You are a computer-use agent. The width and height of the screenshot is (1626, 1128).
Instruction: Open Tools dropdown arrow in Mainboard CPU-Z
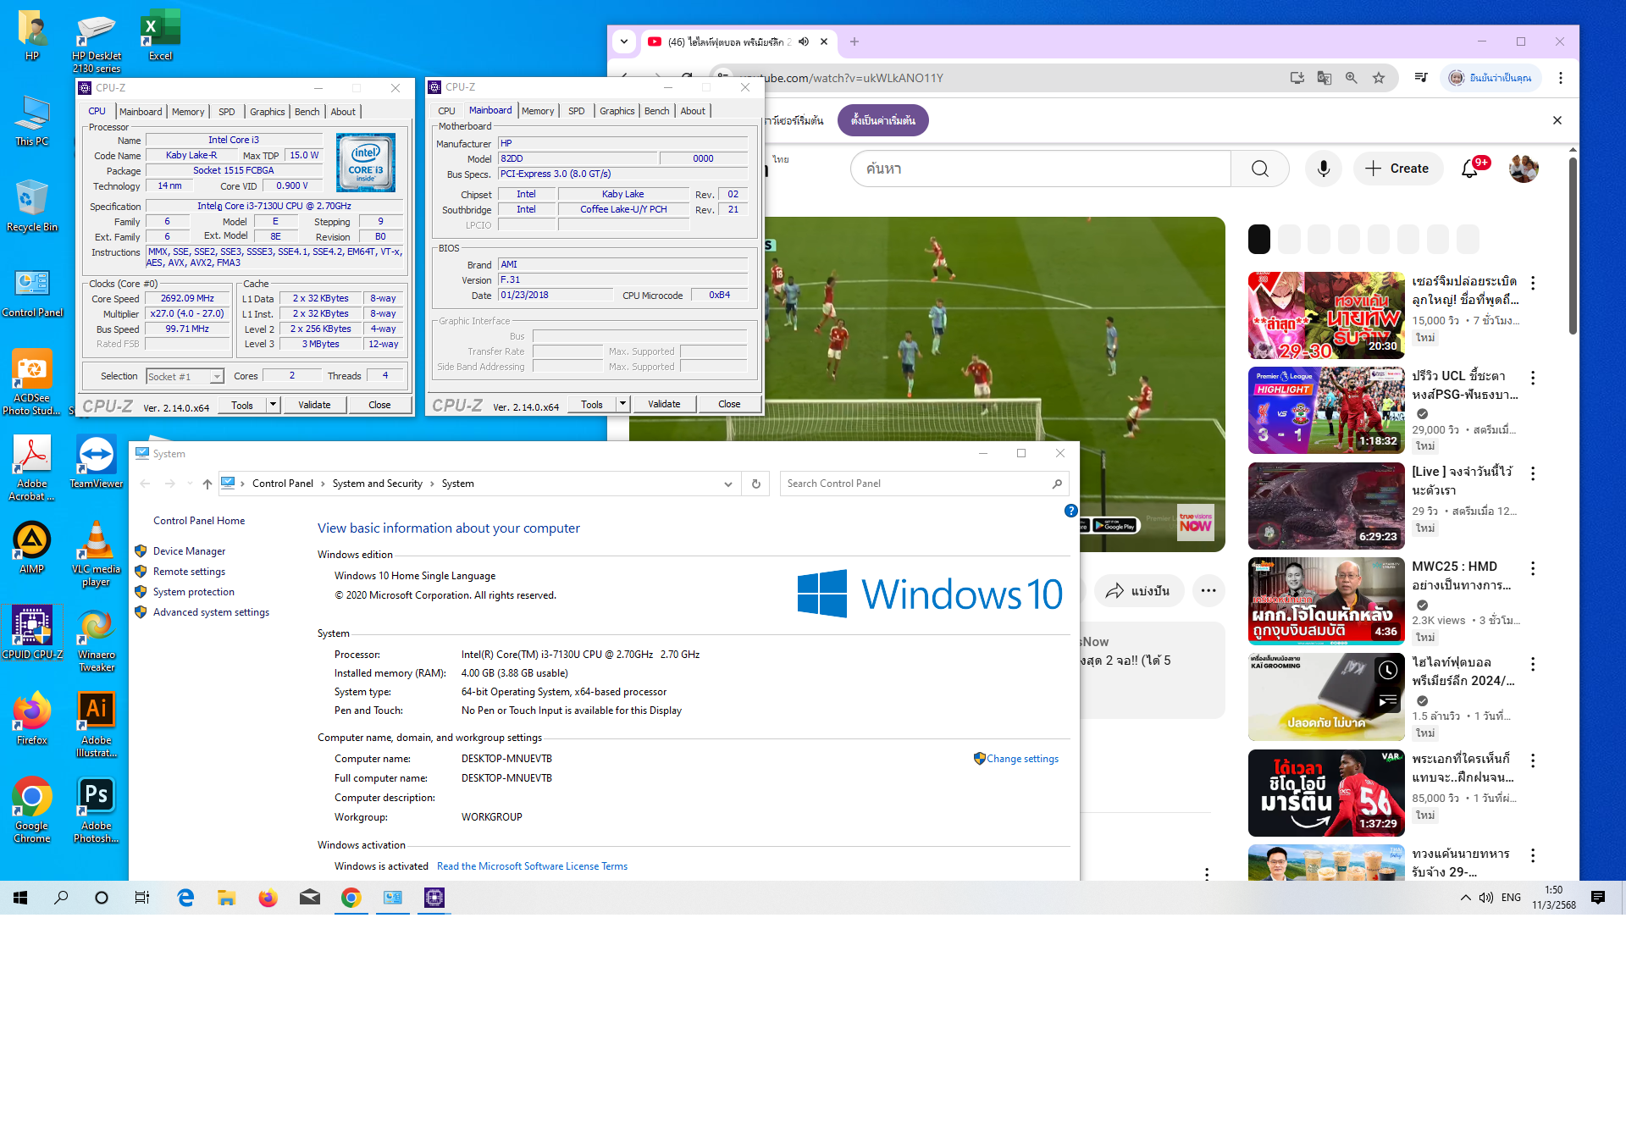622,404
